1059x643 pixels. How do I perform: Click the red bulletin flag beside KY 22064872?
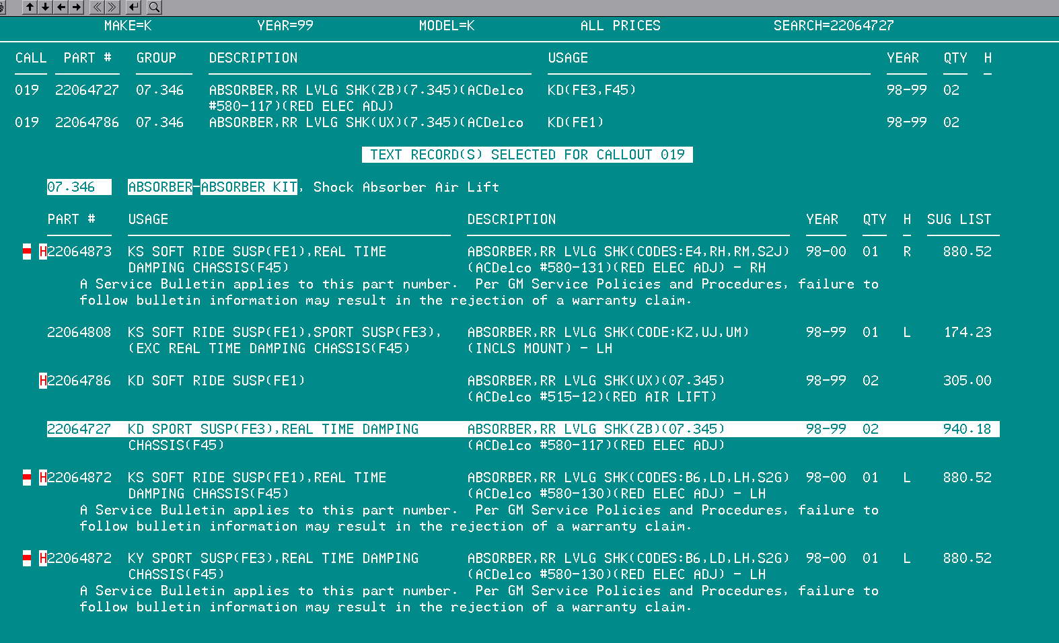point(27,559)
